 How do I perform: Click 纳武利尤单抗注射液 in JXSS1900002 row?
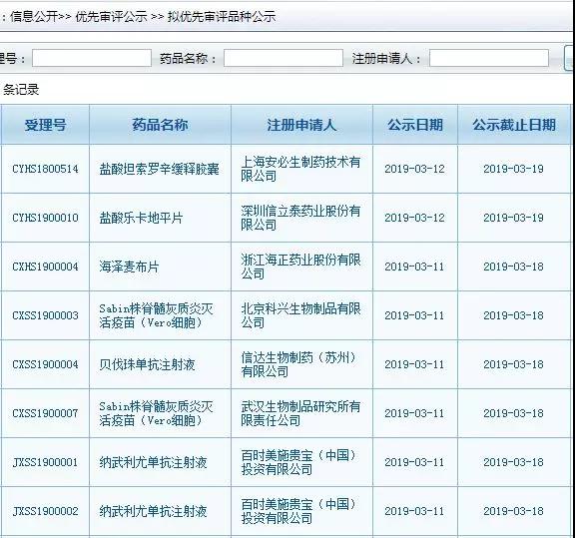point(153,511)
